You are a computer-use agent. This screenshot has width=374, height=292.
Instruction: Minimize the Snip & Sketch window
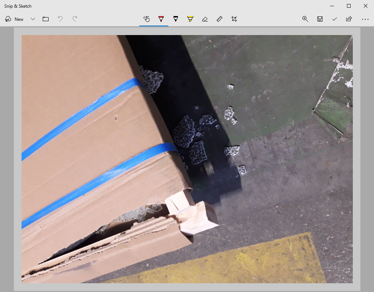point(332,6)
